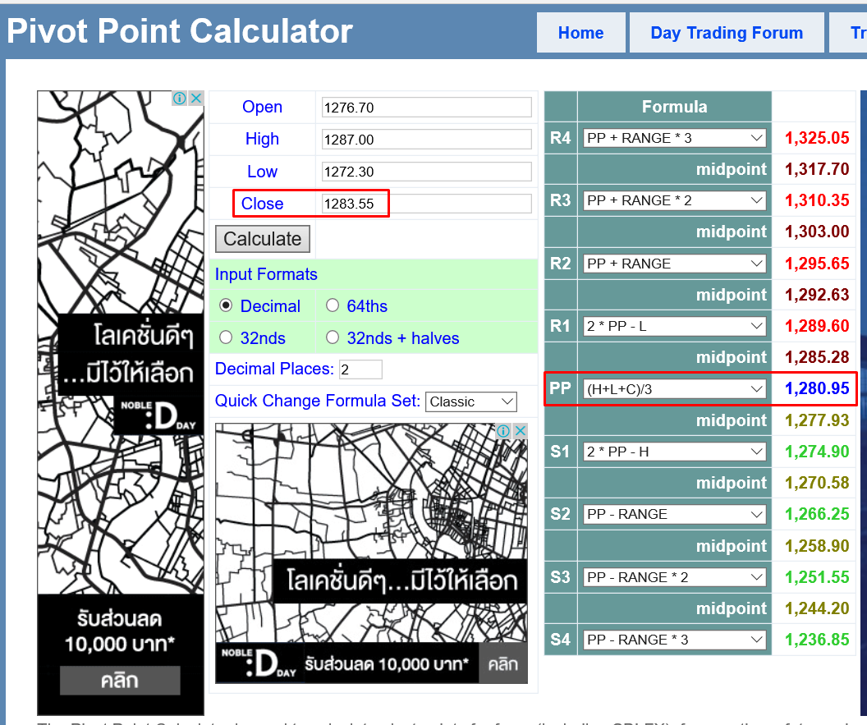
Task: Click the Low label
Action: tap(262, 172)
